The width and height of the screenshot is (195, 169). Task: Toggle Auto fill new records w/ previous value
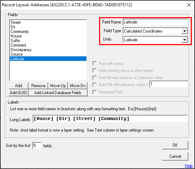pos(95,78)
